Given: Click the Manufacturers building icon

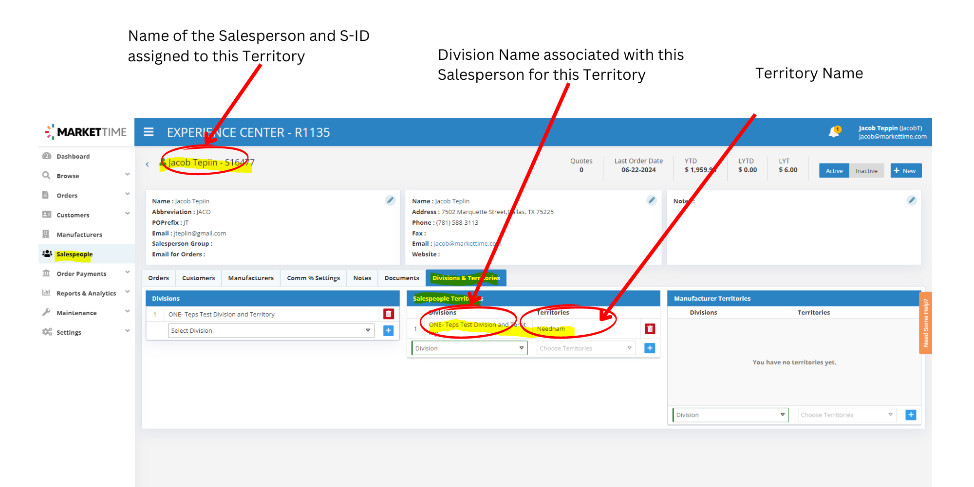Looking at the screenshot, I should [46, 234].
